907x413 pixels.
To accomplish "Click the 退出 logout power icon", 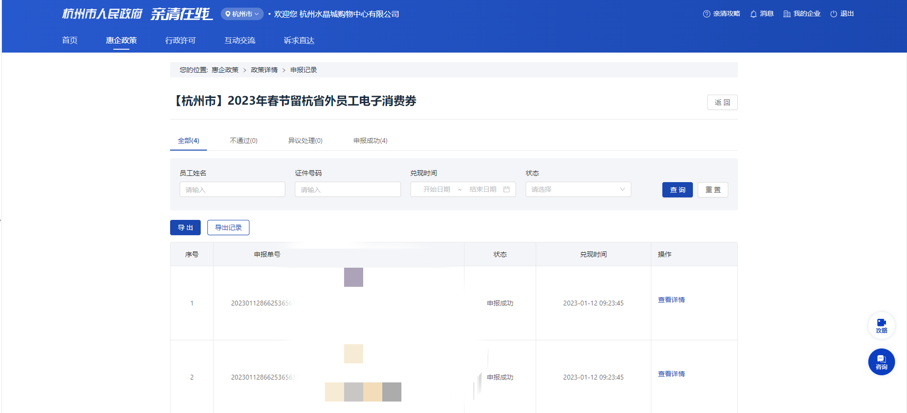I will [834, 14].
